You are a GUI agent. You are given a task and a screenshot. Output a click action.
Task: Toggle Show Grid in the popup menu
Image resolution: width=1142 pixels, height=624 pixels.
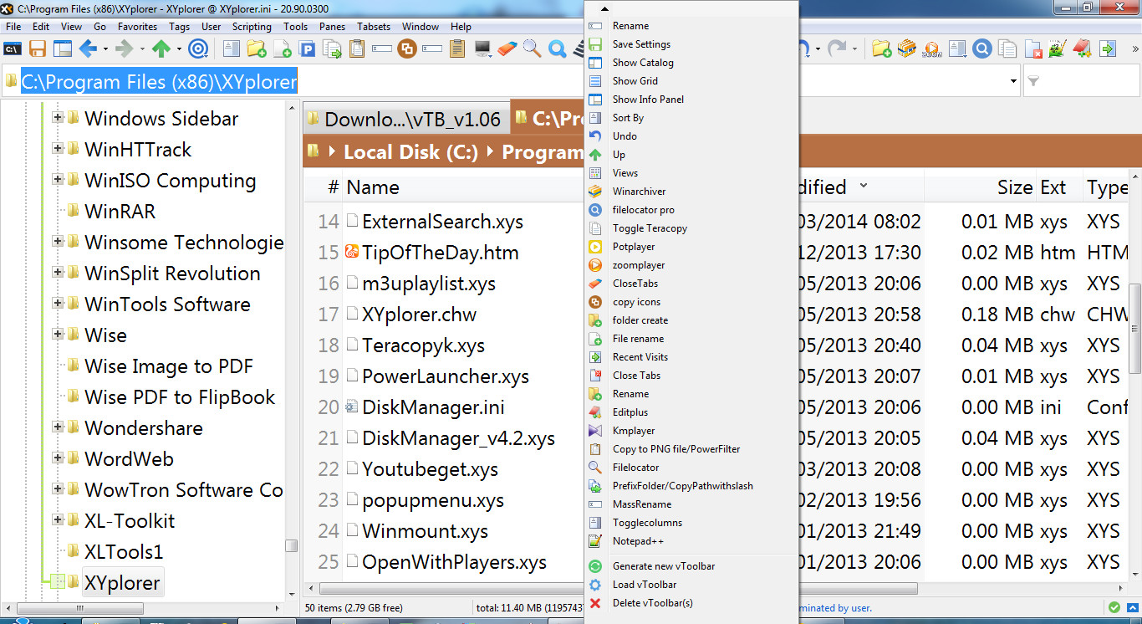point(635,81)
